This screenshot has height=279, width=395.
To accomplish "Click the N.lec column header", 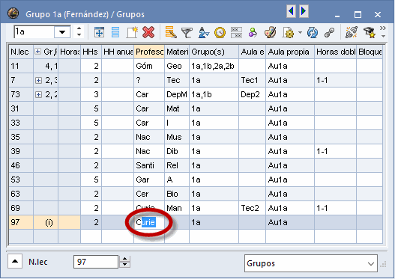I will pyautogui.click(x=21, y=52).
